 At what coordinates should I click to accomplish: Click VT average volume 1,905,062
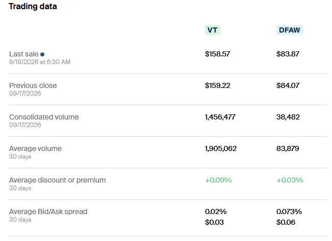pyautogui.click(x=221, y=148)
